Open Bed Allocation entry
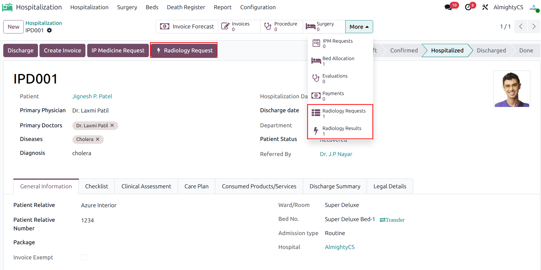Screen dimensions: 541x270 click(340, 61)
